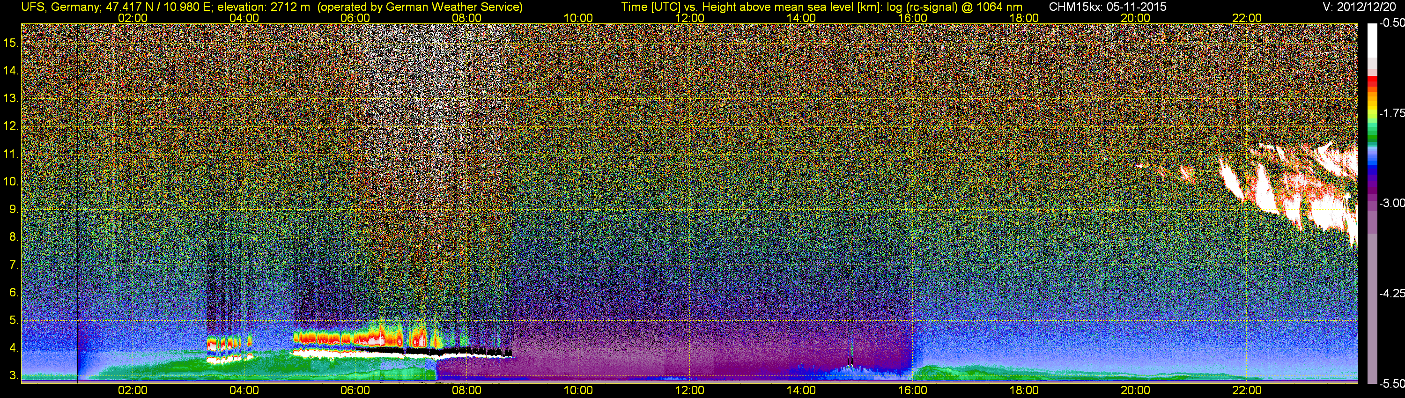Click the -0.50 value on the color scale
The height and width of the screenshot is (398, 1405).
pyautogui.click(x=1391, y=23)
